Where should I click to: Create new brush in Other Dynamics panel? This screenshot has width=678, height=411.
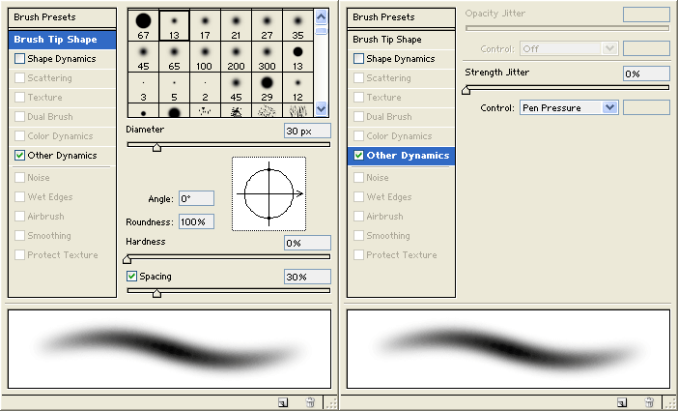(x=622, y=402)
